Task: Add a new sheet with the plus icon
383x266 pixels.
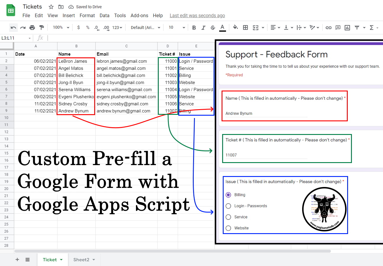Action: pos(17,259)
